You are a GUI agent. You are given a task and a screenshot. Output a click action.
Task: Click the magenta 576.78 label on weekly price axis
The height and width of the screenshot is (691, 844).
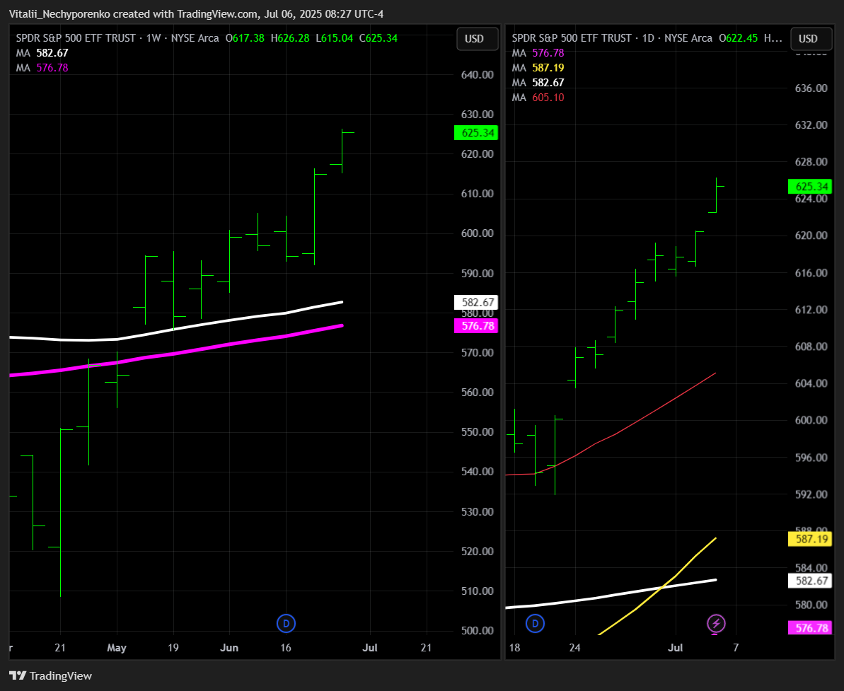tap(476, 325)
